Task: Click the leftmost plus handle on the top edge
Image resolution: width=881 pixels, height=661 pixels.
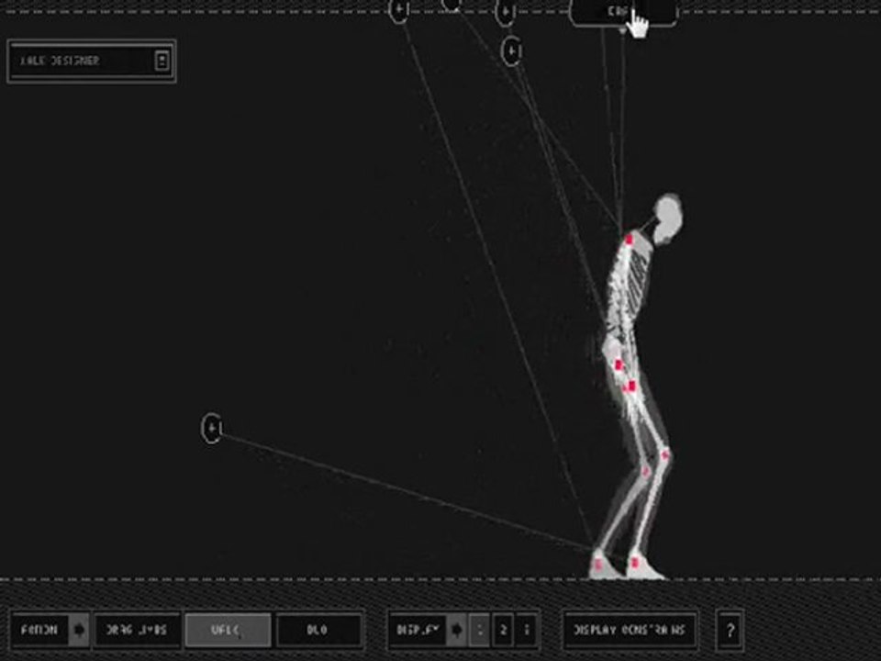Action: point(399,9)
